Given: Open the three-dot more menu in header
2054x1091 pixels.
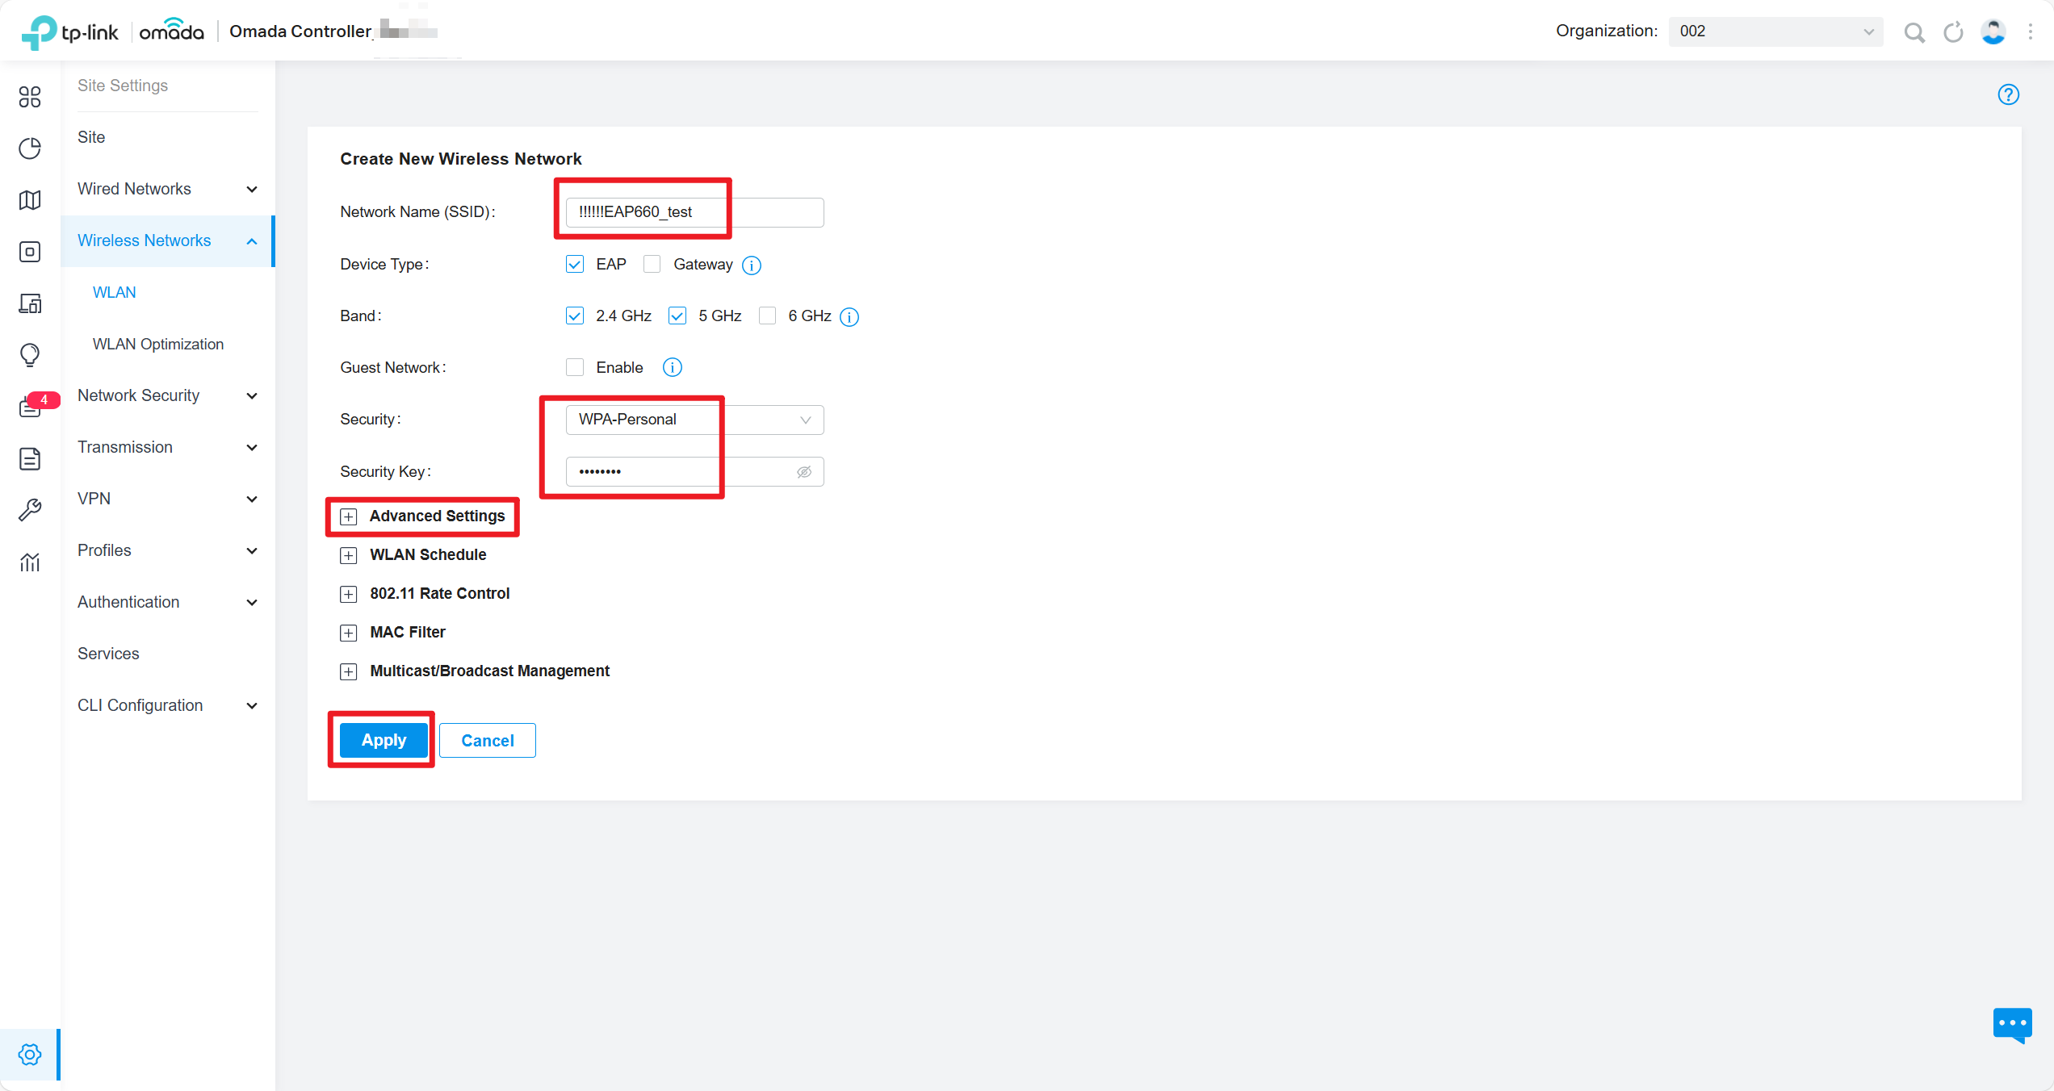Looking at the screenshot, I should [x=2030, y=31].
